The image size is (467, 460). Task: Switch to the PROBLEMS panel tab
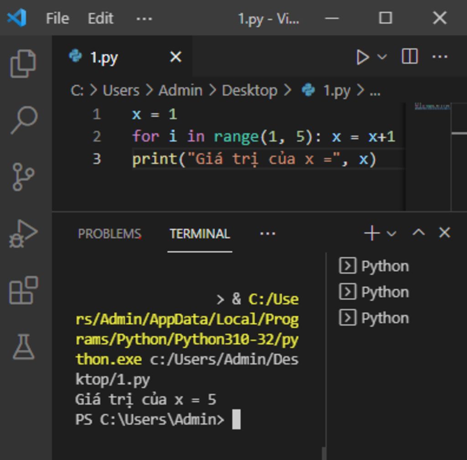point(109,234)
